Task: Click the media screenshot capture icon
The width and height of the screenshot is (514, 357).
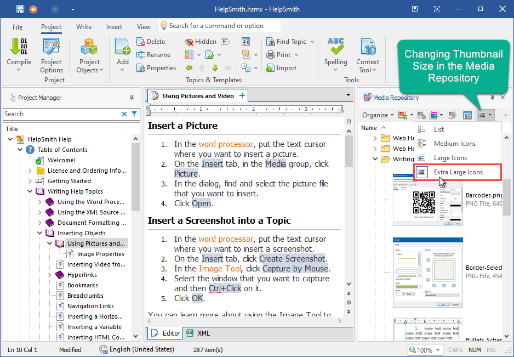Action: pos(467,115)
